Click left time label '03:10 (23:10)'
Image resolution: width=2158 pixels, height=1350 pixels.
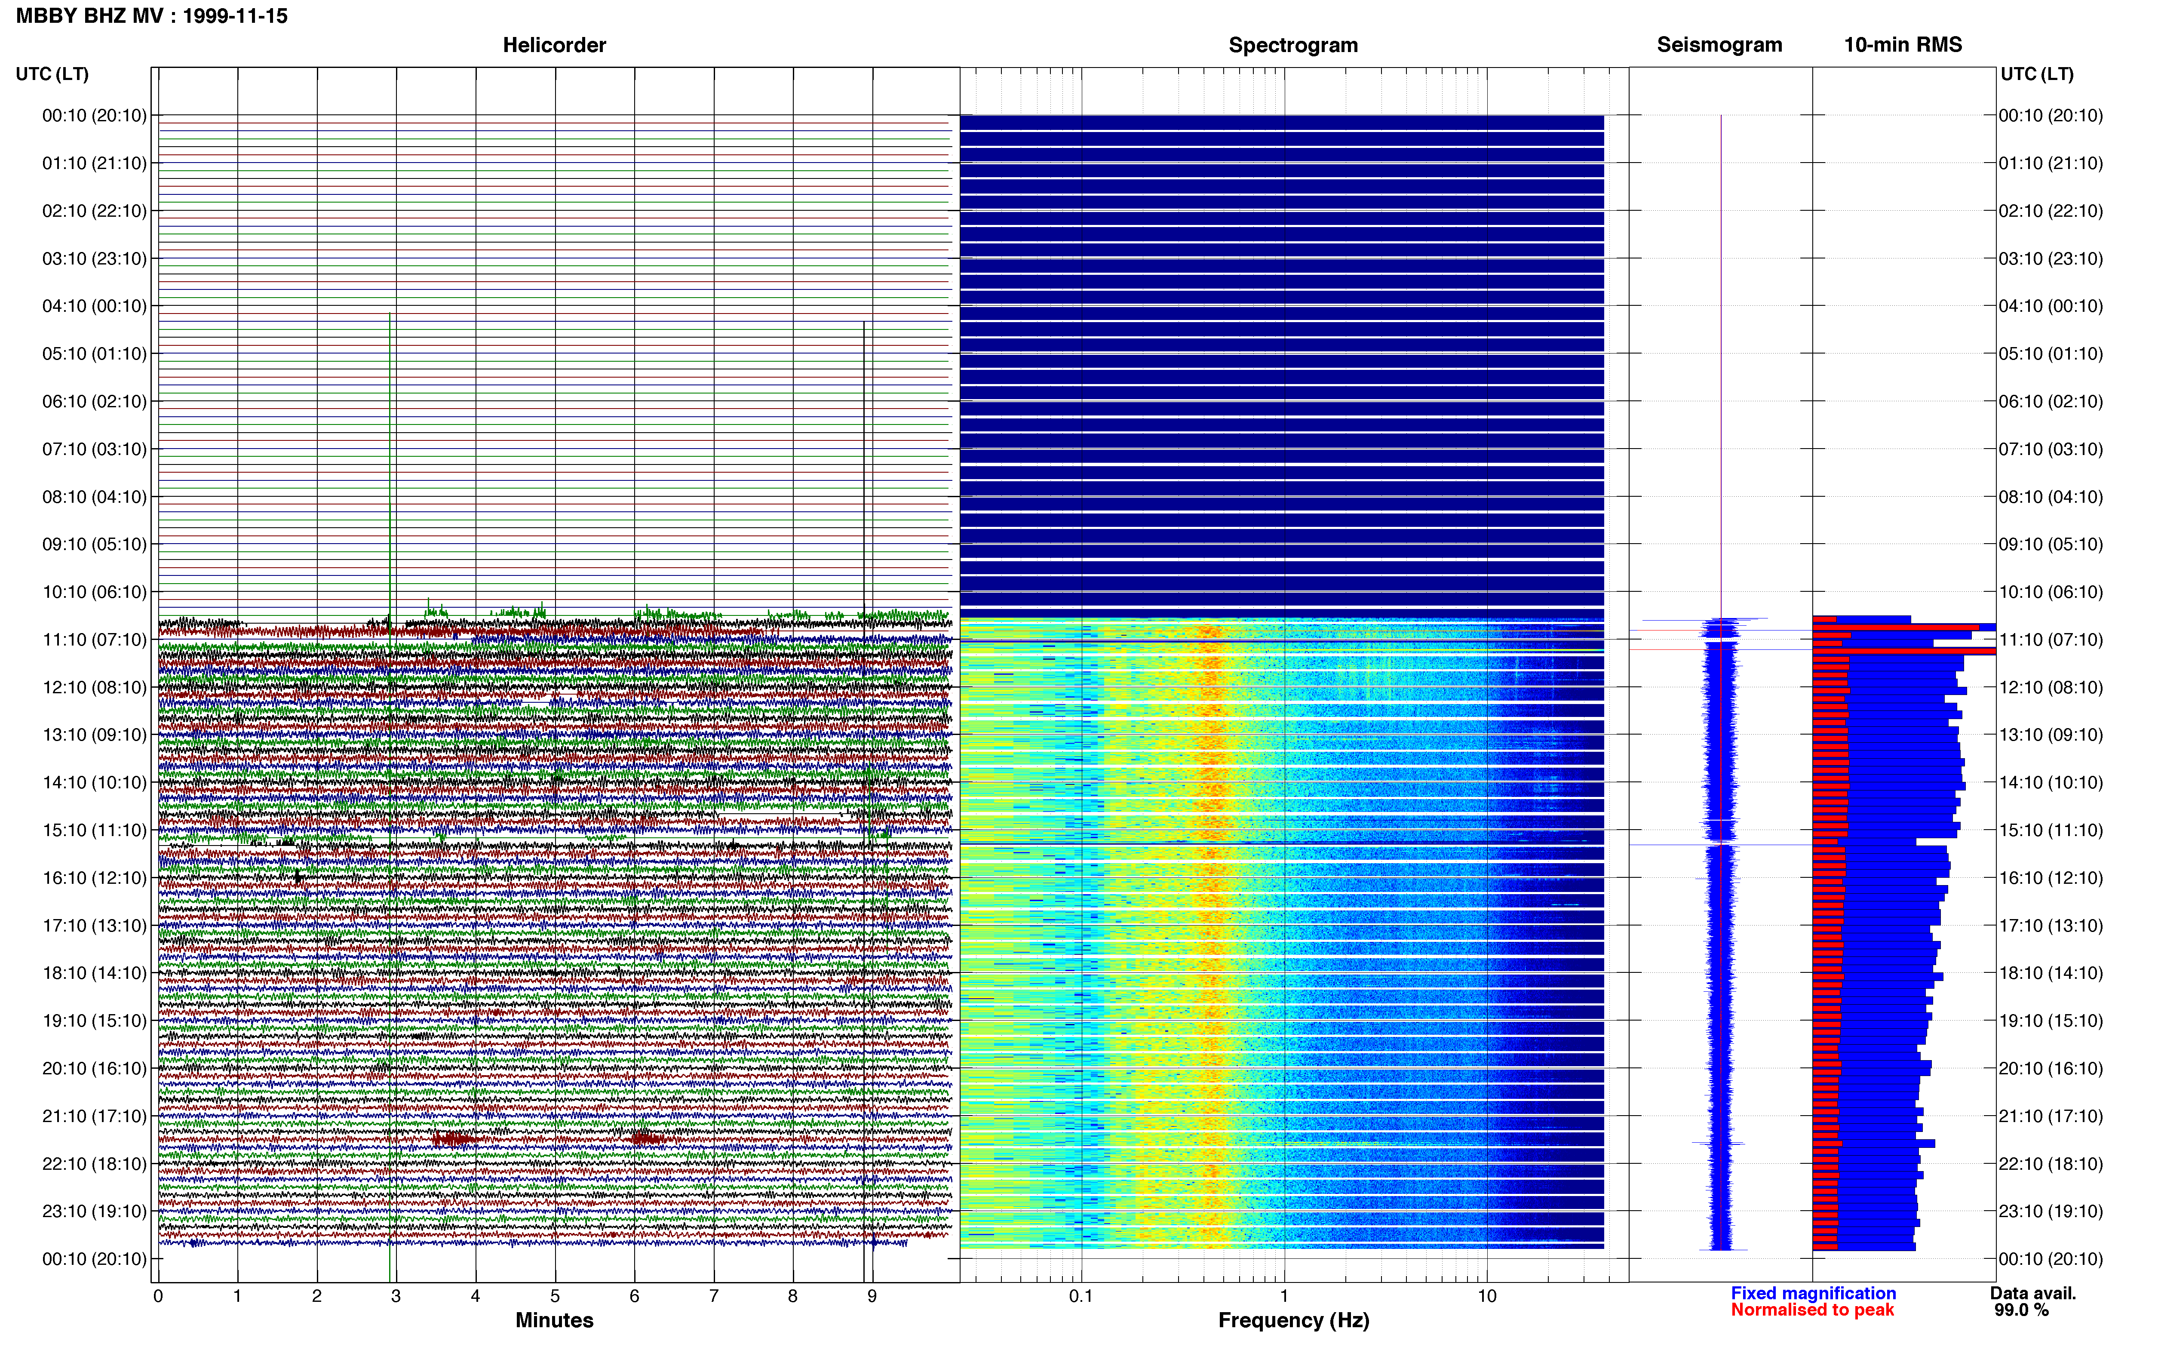95,259
